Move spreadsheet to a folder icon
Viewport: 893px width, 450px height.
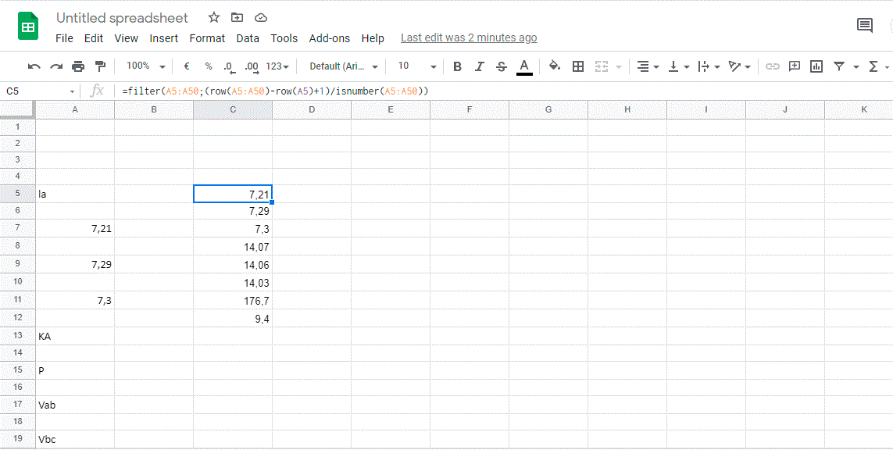coord(237,18)
